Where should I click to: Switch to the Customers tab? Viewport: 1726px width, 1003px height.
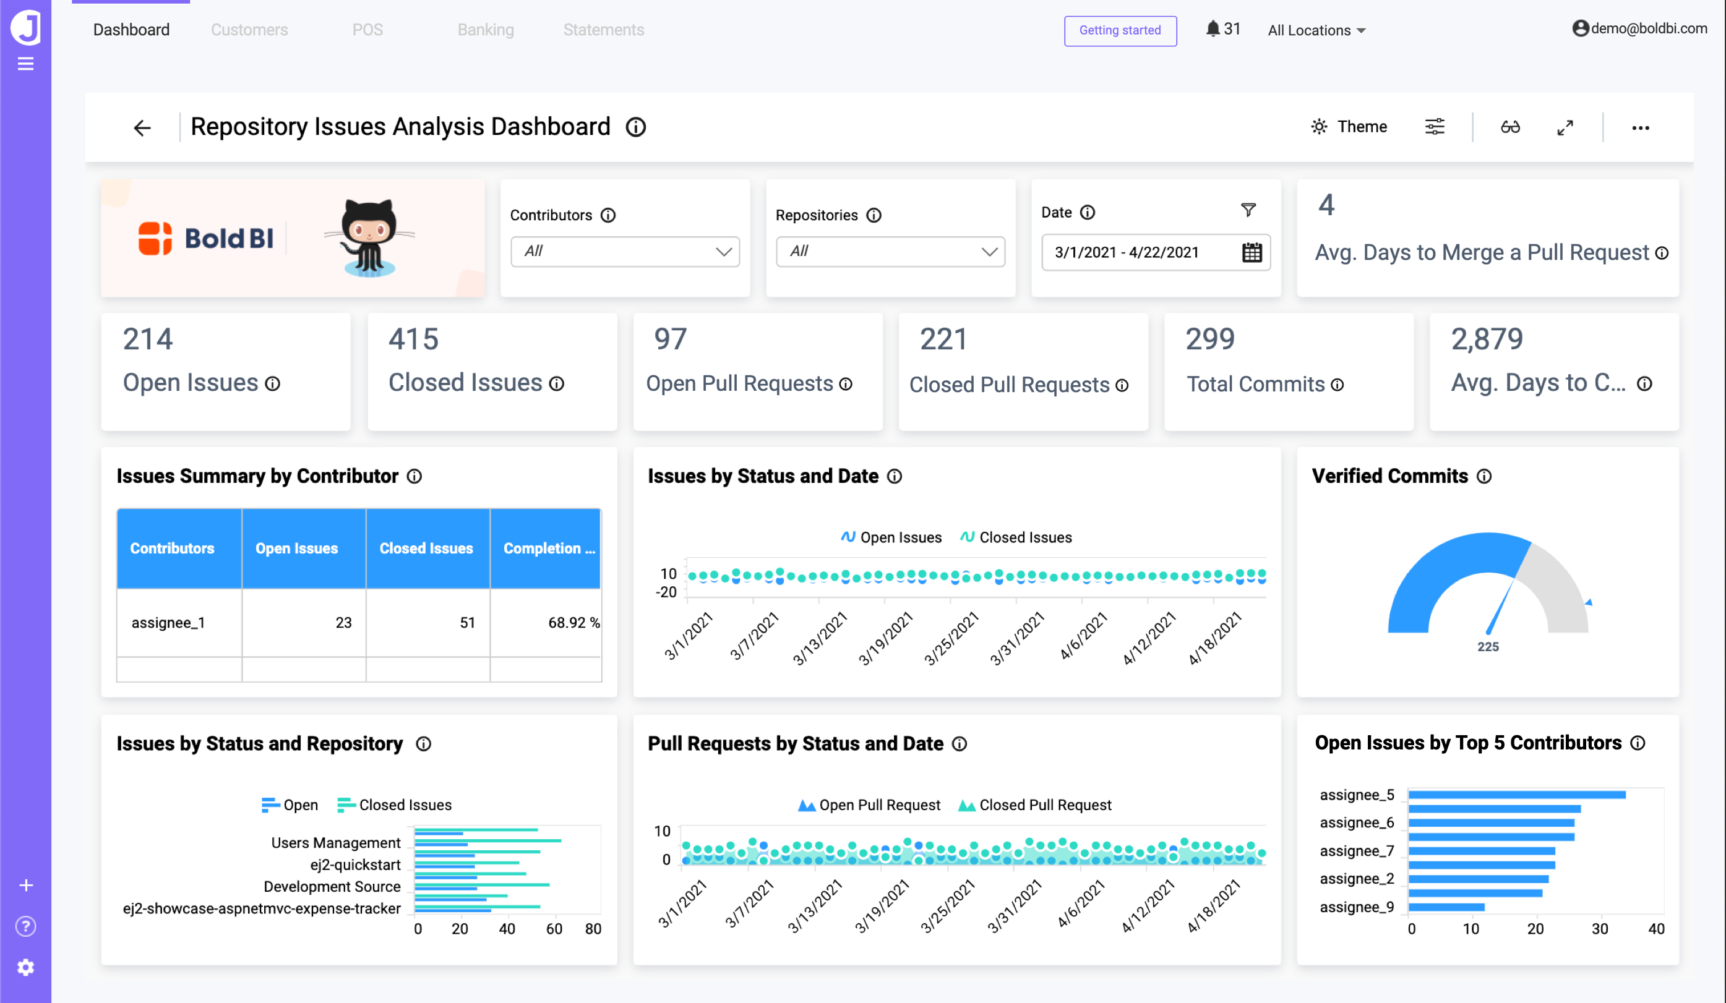coord(249,30)
